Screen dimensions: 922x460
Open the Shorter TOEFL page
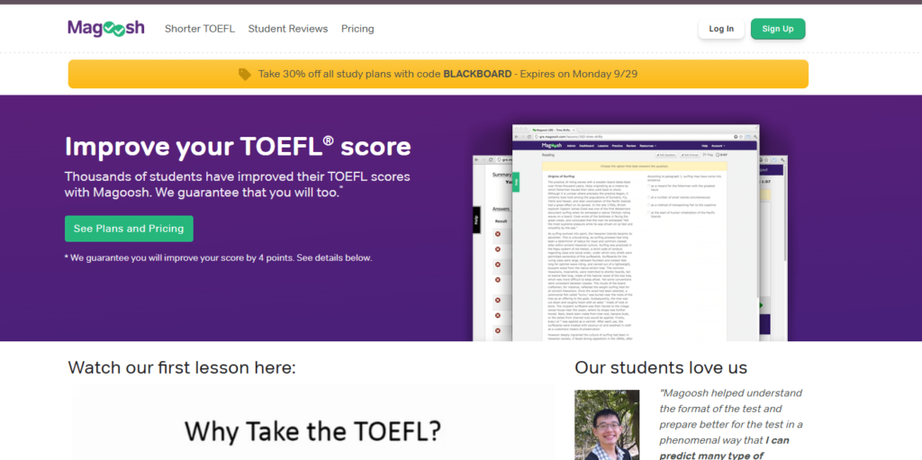pos(199,29)
